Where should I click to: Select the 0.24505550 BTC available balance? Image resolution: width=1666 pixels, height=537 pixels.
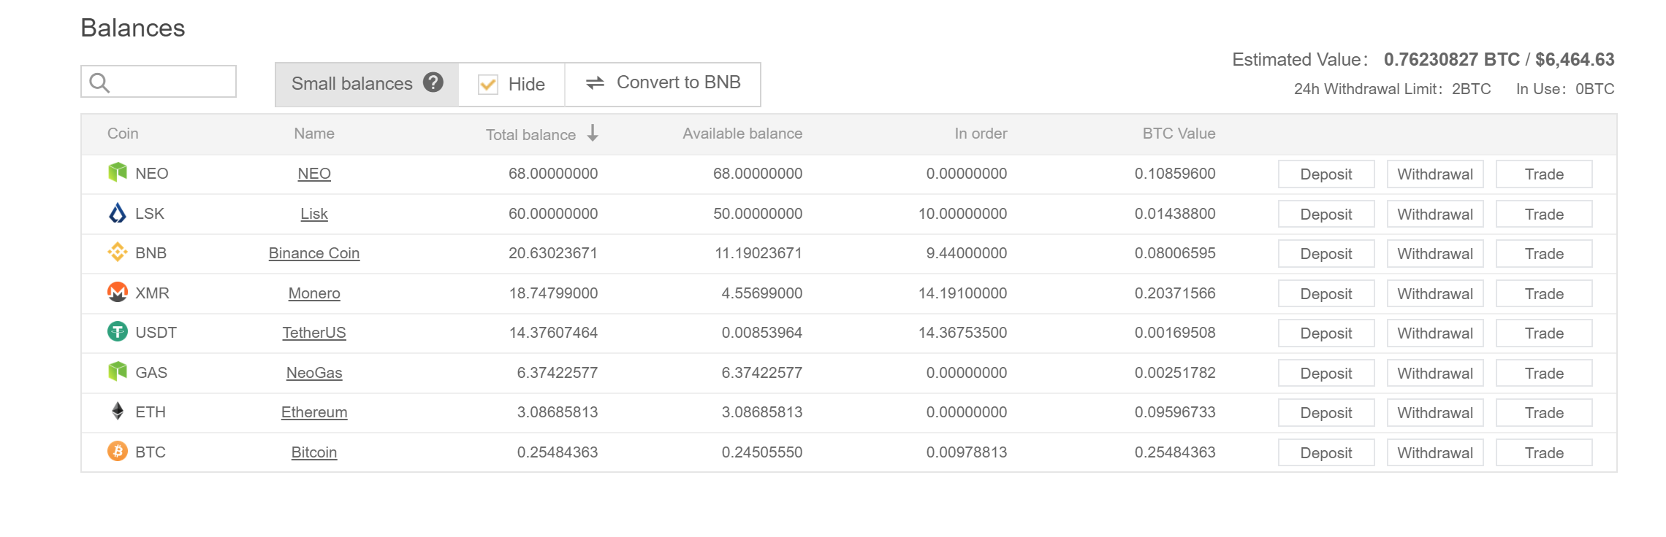pyautogui.click(x=762, y=452)
